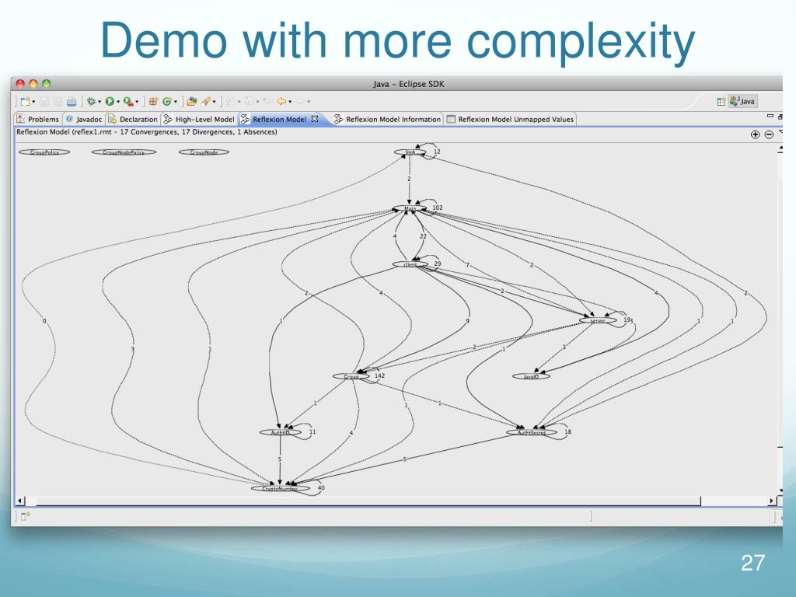Select the GroupNode node
The height and width of the screenshot is (597, 796).
[x=204, y=152]
